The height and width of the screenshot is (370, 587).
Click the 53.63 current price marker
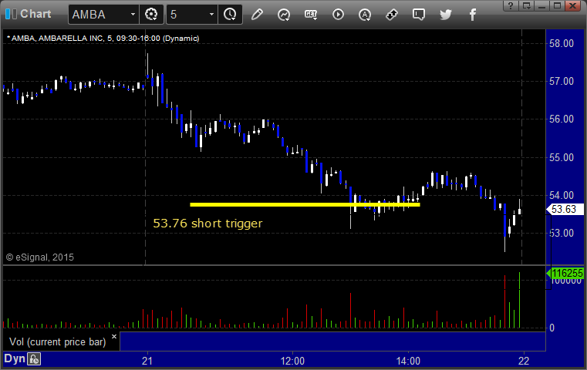pyautogui.click(x=565, y=209)
